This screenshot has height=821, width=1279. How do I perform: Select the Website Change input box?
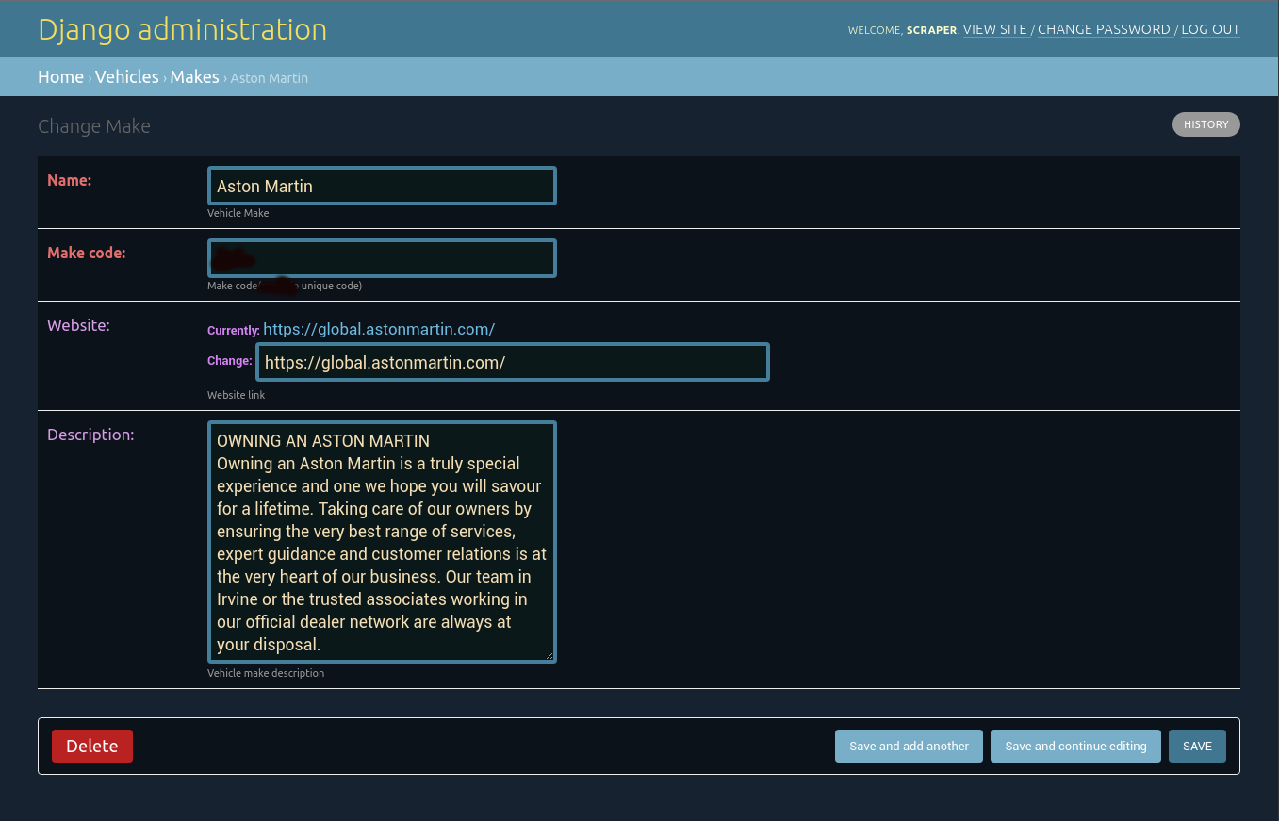point(512,361)
